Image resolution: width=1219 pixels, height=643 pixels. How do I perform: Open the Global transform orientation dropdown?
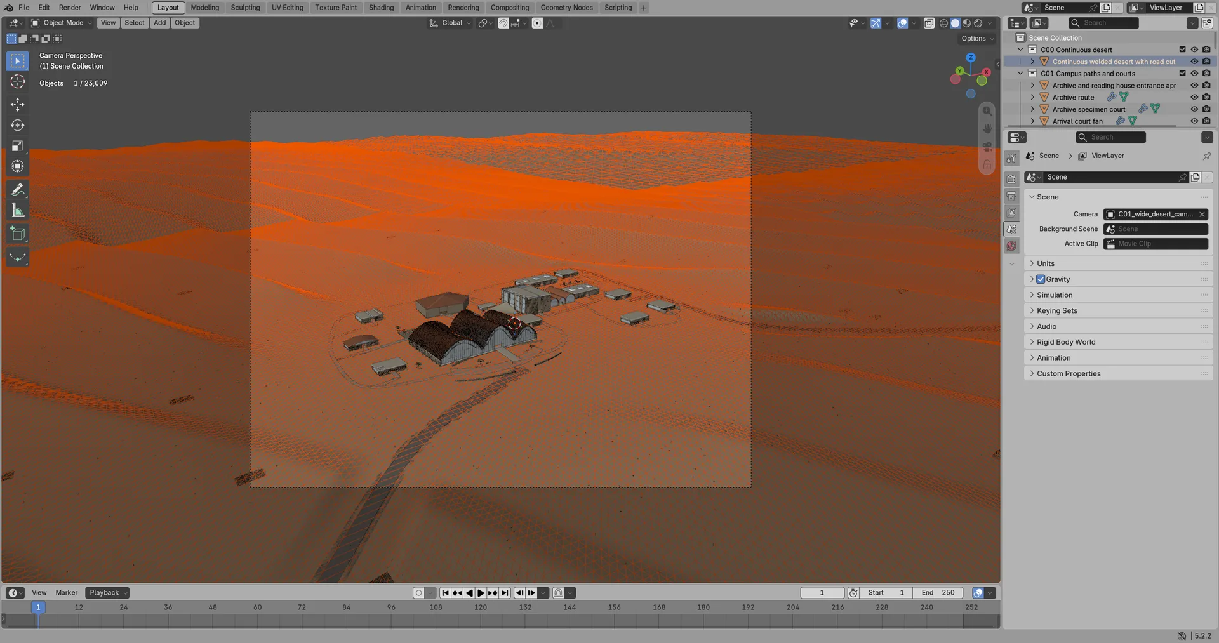click(x=450, y=23)
